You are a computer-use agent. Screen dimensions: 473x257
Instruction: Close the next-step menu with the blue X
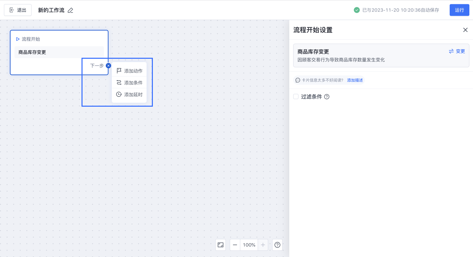coord(108,66)
